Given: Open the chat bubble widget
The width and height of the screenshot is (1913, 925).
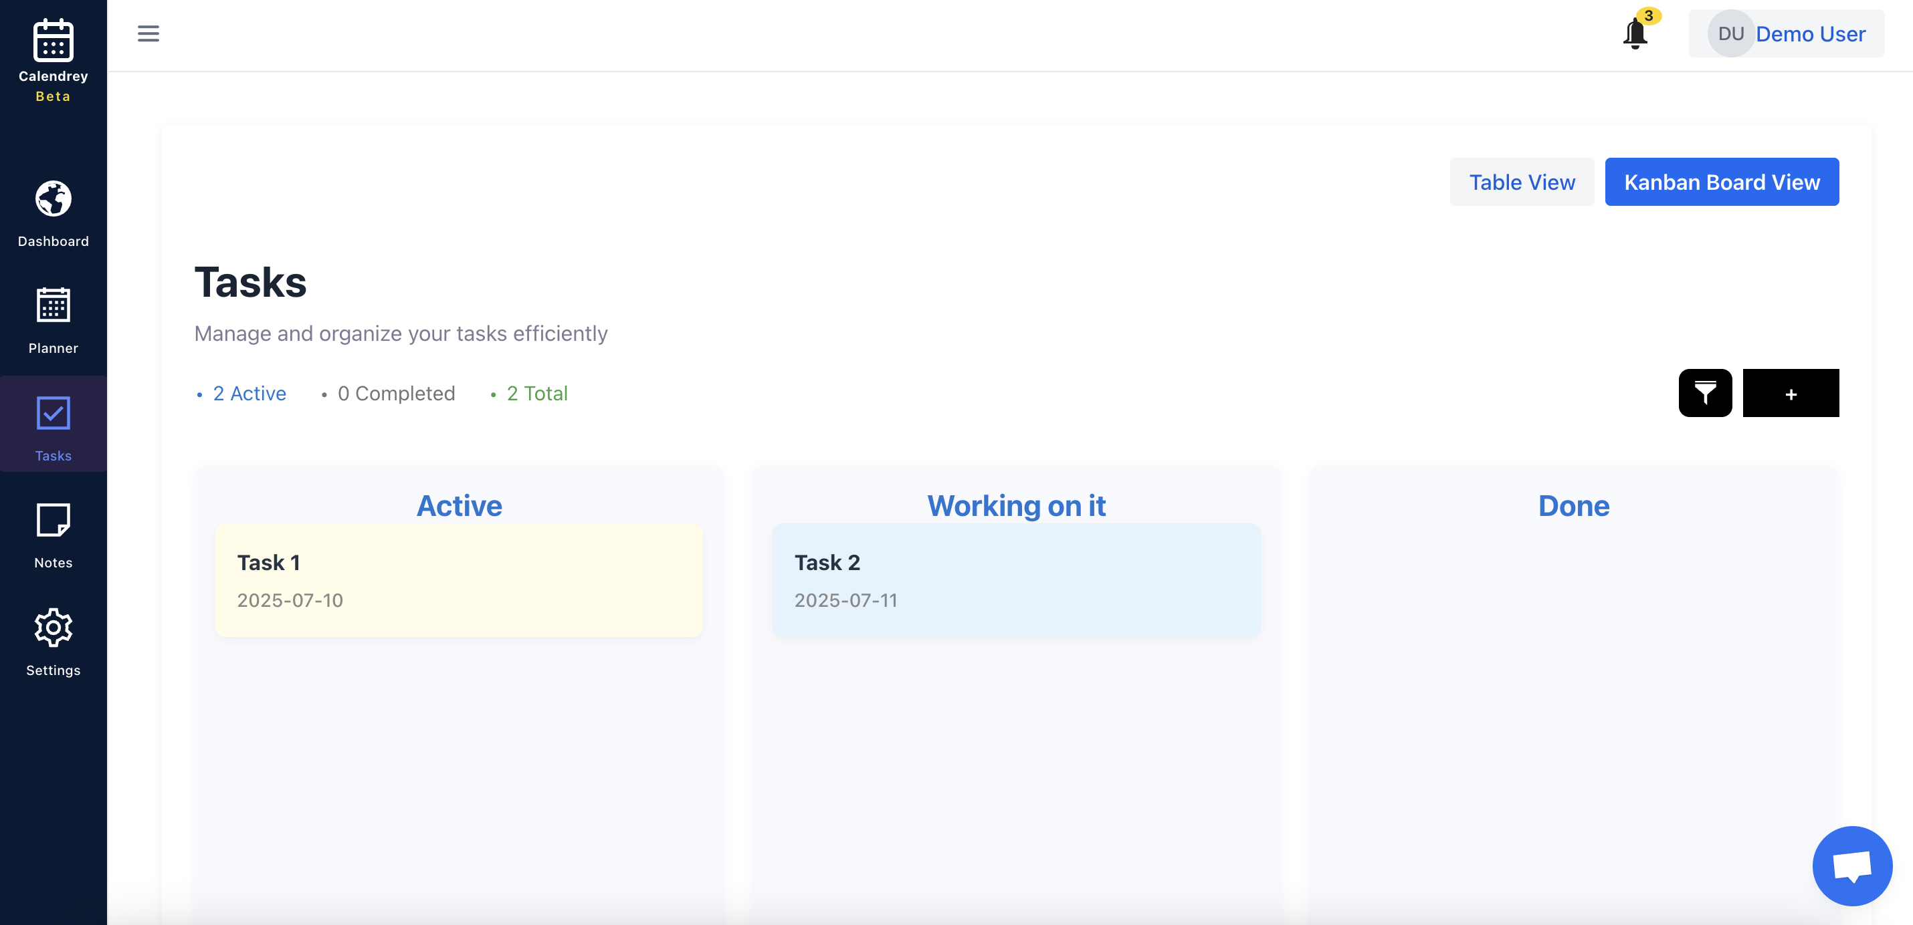Looking at the screenshot, I should (1851, 866).
